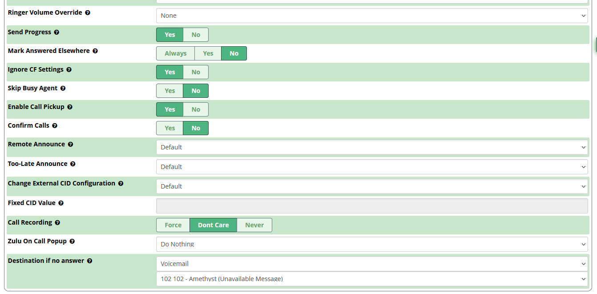
Task: Disable Enable Call Pickup with No
Action: [196, 109]
